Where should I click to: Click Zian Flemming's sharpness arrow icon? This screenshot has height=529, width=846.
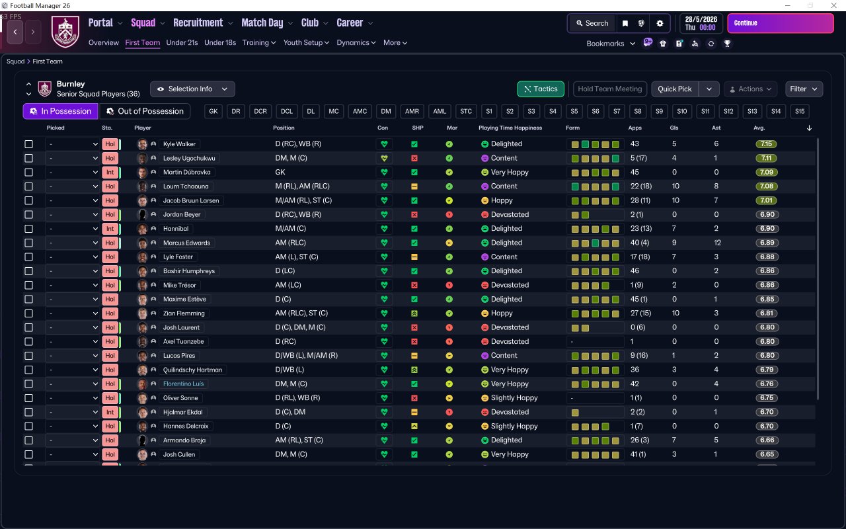[414, 313]
